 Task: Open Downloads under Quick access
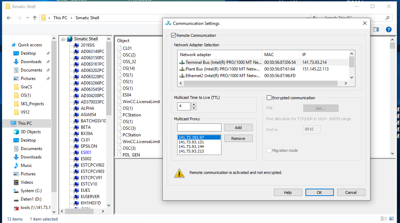click(31, 62)
